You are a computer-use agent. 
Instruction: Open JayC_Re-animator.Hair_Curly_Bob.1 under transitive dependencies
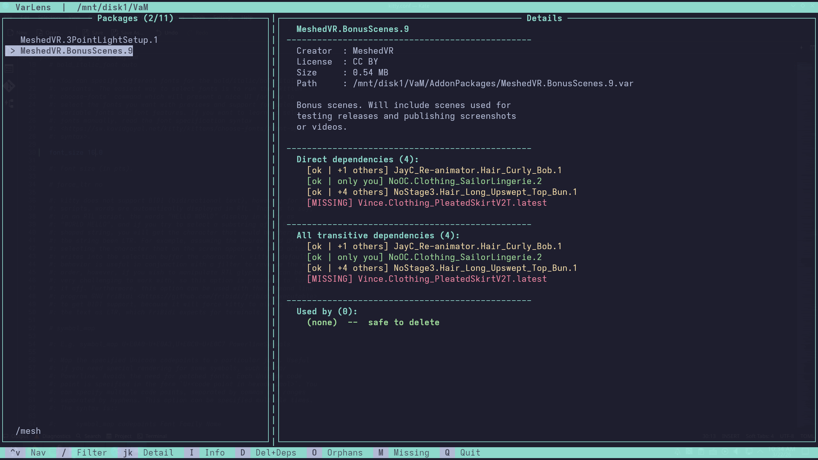click(x=477, y=246)
